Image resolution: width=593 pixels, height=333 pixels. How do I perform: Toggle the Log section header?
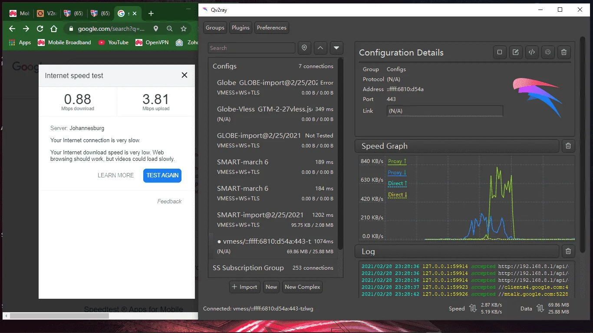pos(457,251)
